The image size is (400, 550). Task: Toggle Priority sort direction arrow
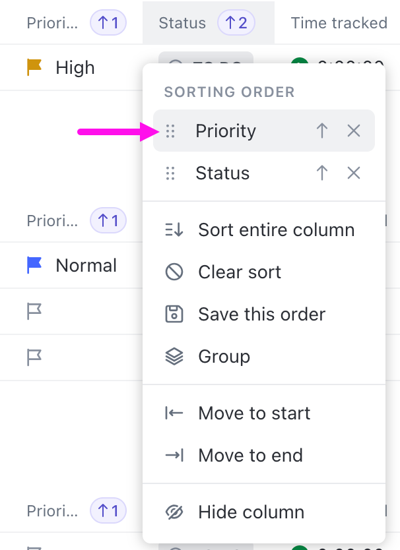(322, 131)
